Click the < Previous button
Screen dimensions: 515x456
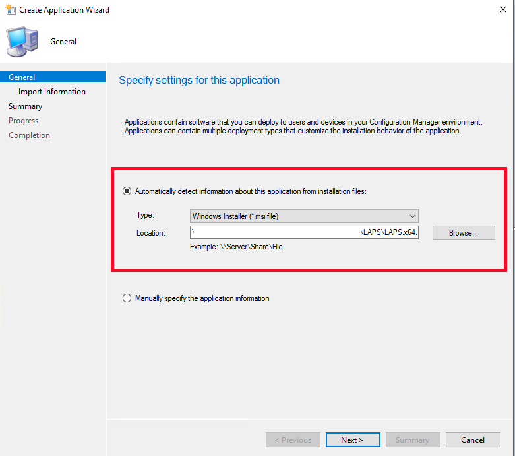(293, 440)
